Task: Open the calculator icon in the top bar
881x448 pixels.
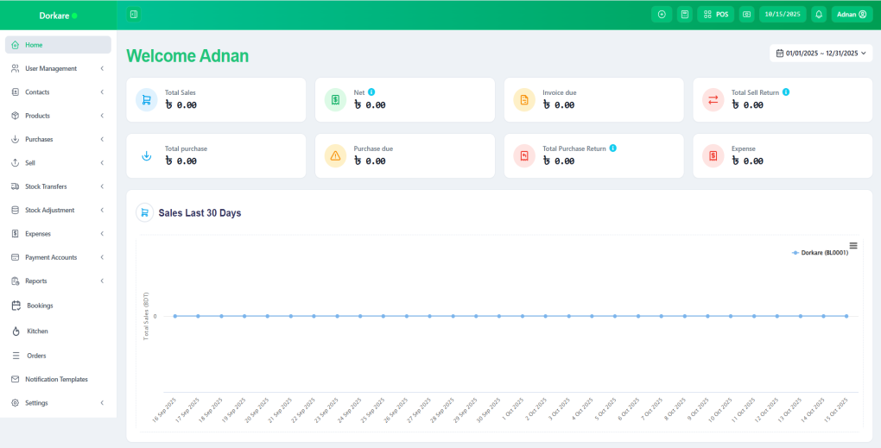Action: (x=684, y=15)
